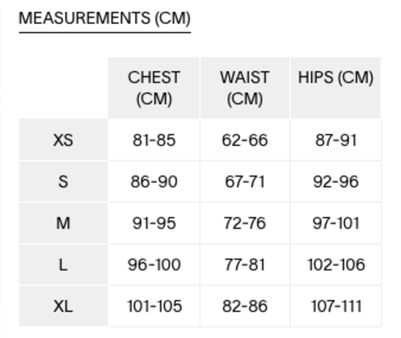Viewport: 401px width, 338px height.
Task: Click the MEASUREMENTS (CM) heading
Action: 104,19
